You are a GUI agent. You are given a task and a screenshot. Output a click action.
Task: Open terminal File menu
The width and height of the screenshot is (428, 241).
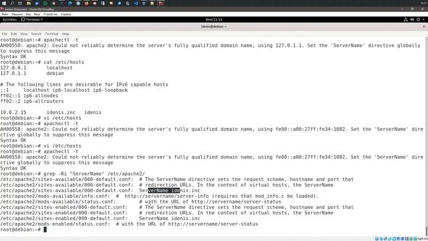[x=5, y=34]
